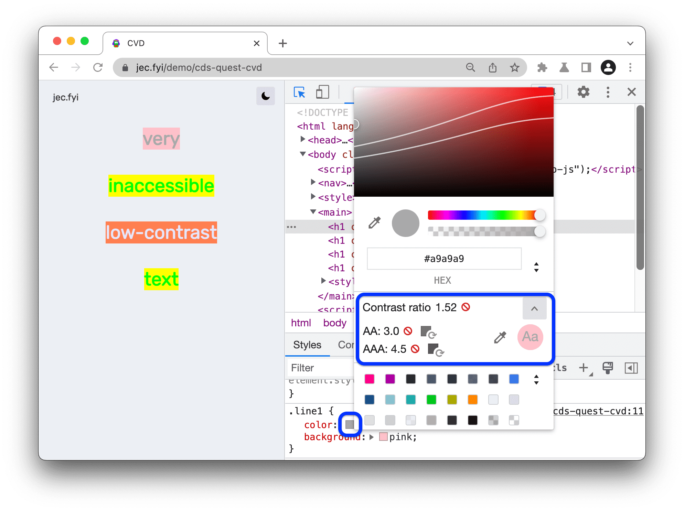Image resolution: width=684 pixels, height=511 pixels.
Task: Click the AAA fix suggestion icon
Action: [437, 350]
